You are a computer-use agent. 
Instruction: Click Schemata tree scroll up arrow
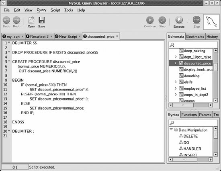click(216, 50)
